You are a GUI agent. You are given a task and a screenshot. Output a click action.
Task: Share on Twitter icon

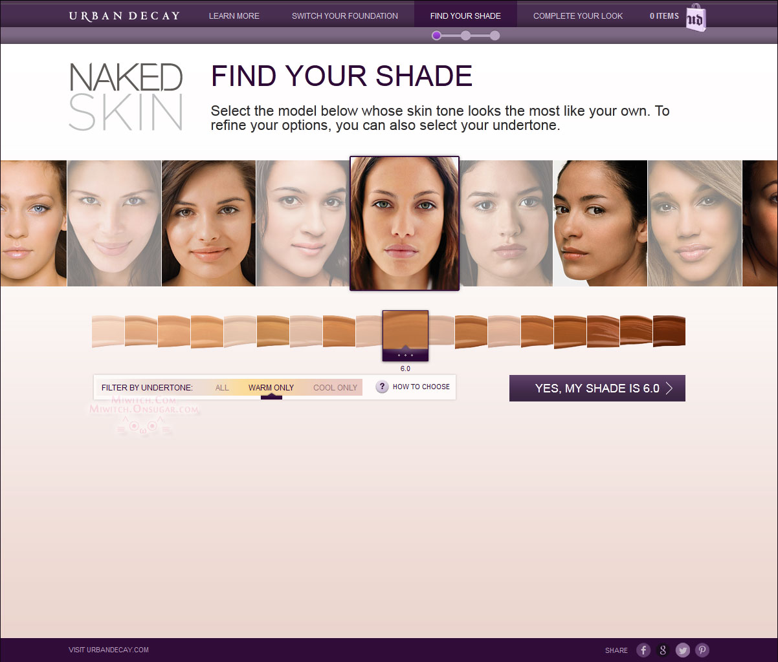click(683, 650)
